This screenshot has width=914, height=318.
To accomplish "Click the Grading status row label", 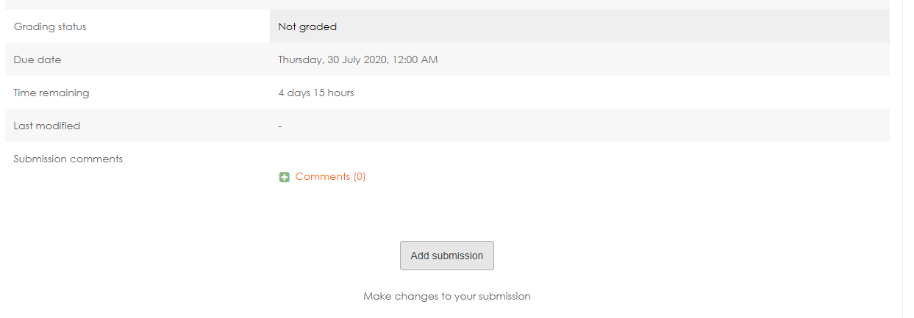I will (x=50, y=26).
